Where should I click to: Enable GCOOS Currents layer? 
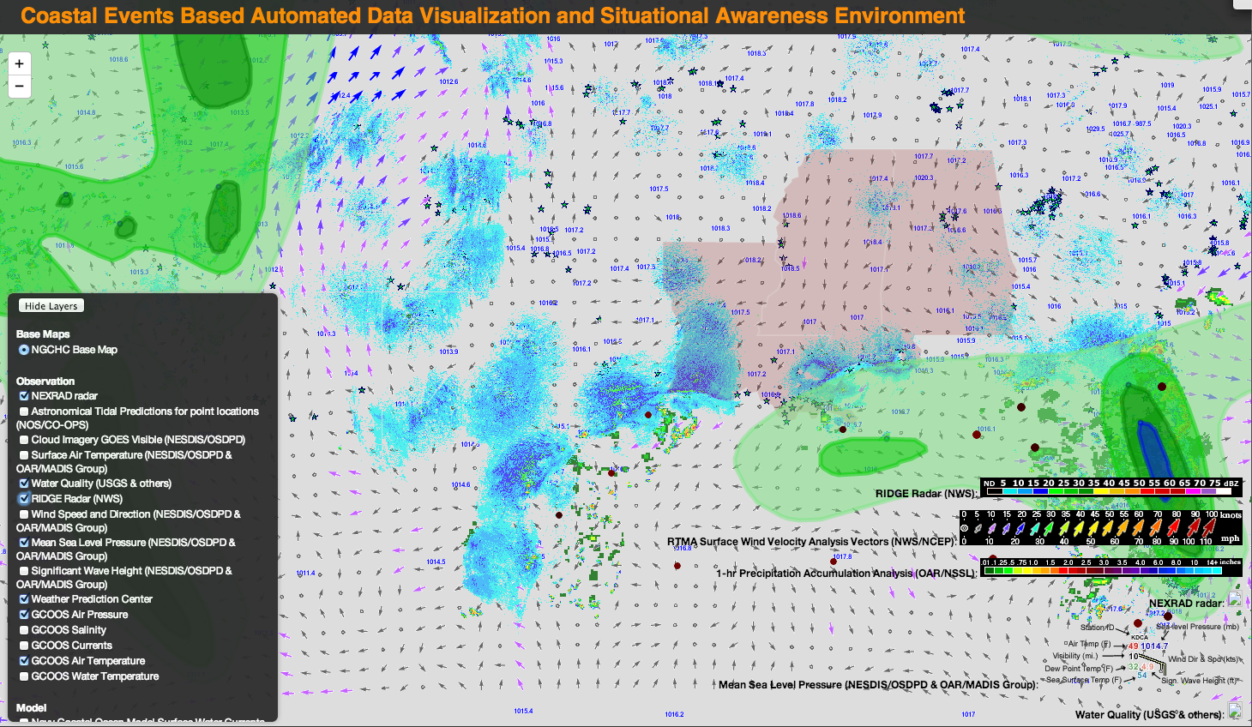(x=24, y=646)
